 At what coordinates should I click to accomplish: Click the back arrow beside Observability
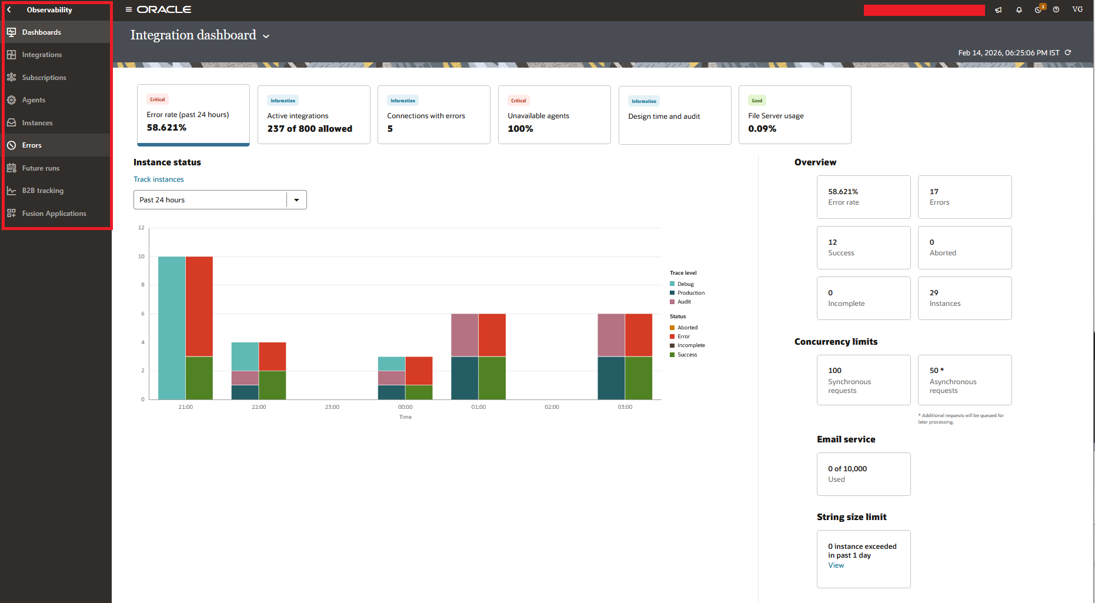[x=9, y=10]
